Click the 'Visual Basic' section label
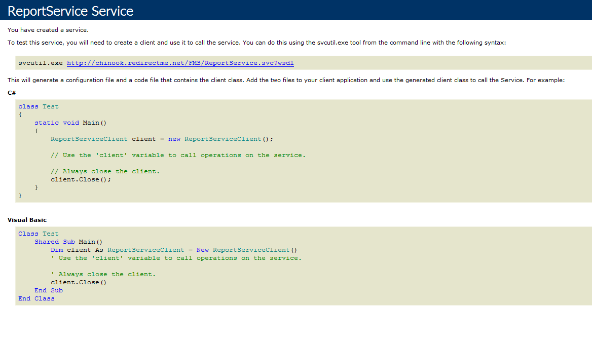 click(x=27, y=220)
